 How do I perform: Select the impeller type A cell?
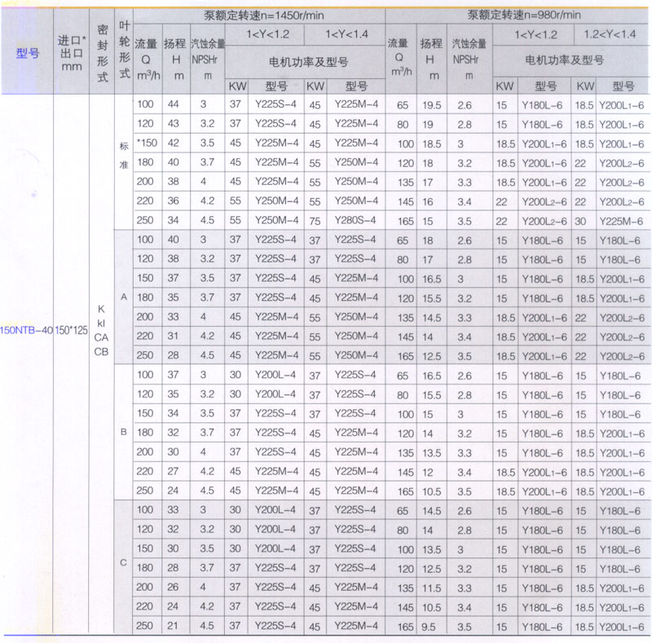[124, 297]
